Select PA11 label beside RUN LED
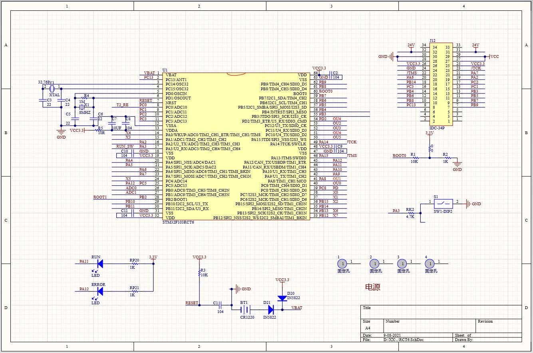This screenshot has height=353, width=533. 84,262
